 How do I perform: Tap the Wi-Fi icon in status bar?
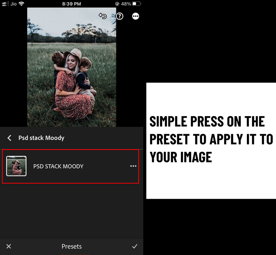coord(21,4)
